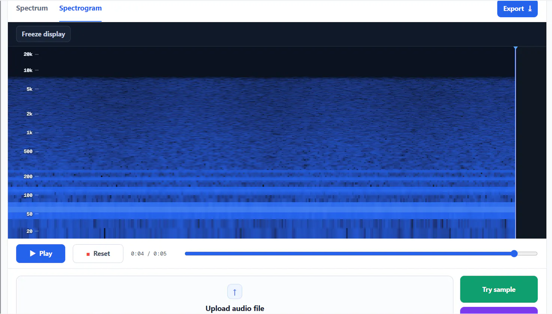Click the Reset button
Screen dimensions: 552x314
(98, 254)
